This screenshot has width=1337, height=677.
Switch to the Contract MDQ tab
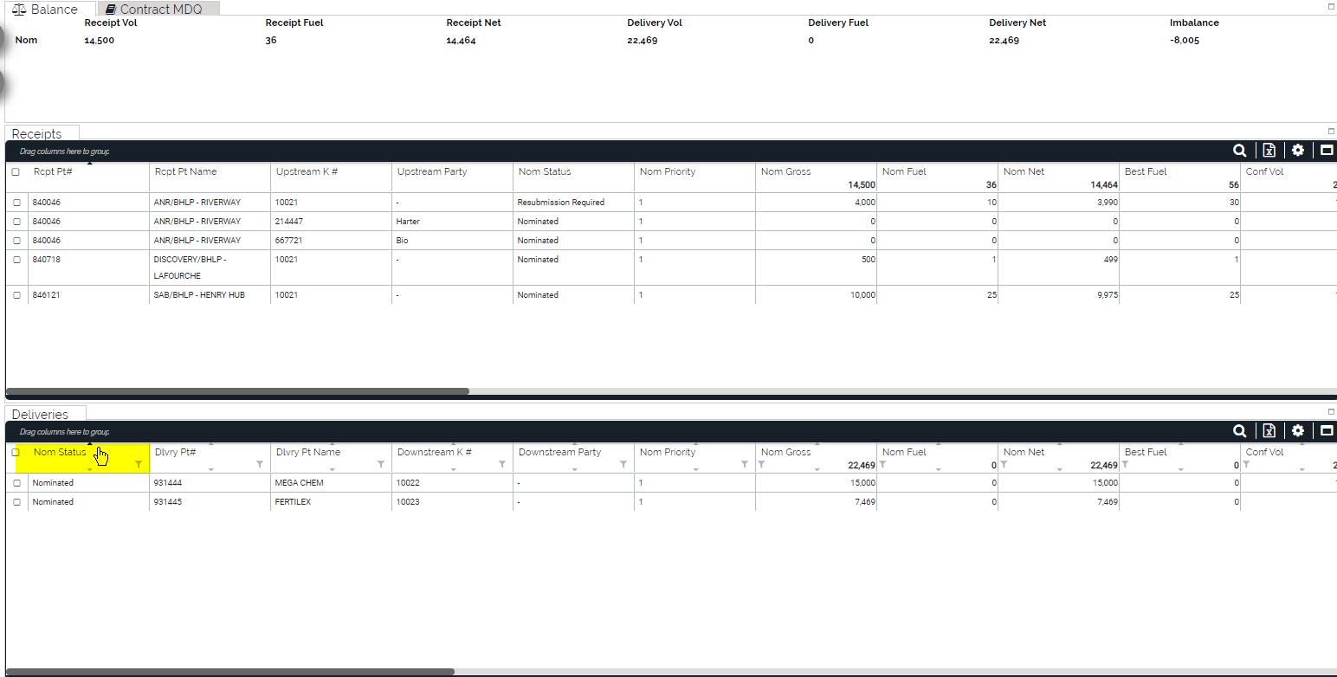[x=159, y=9]
